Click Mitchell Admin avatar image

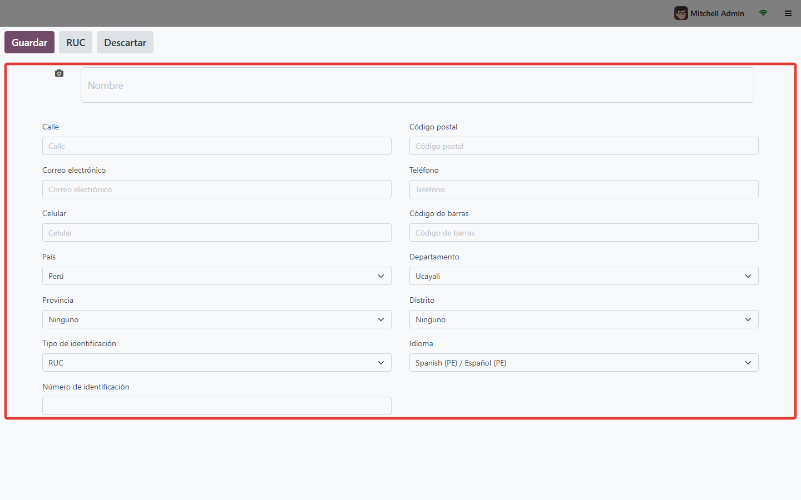point(681,13)
